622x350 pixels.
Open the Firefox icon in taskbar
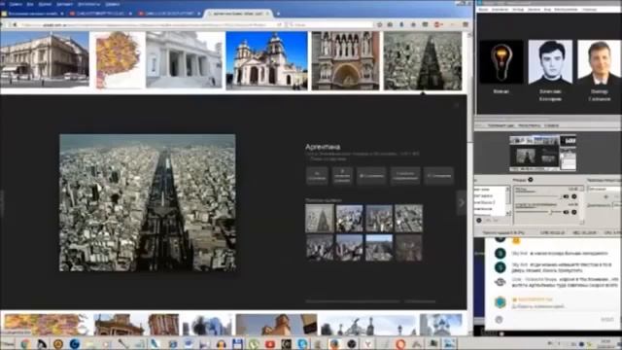(x=334, y=343)
